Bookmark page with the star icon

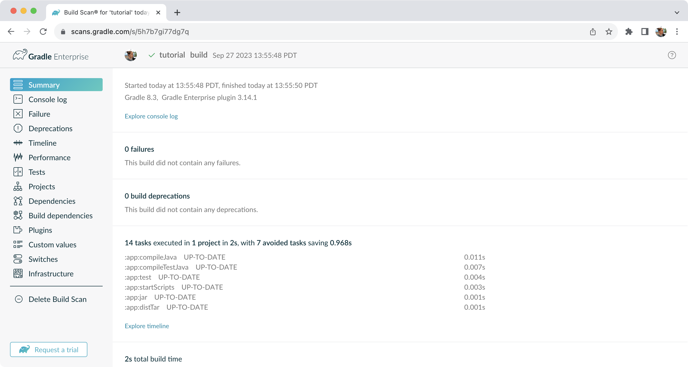click(x=608, y=32)
